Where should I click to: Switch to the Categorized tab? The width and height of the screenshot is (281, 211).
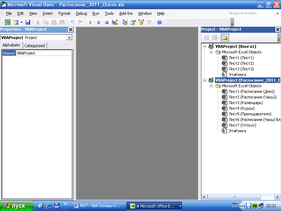click(34, 46)
